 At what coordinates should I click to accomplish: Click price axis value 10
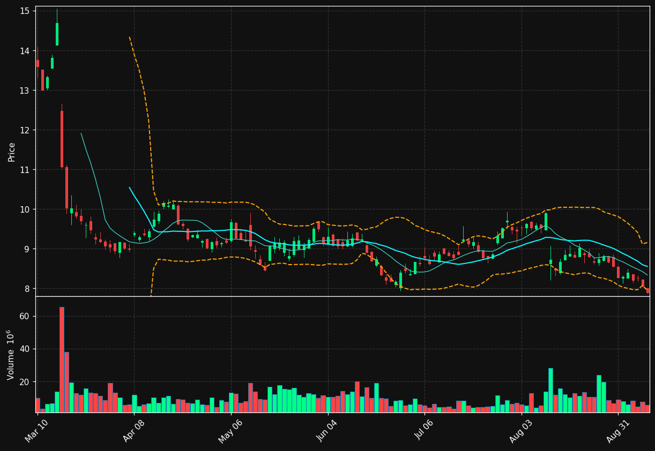click(26, 209)
